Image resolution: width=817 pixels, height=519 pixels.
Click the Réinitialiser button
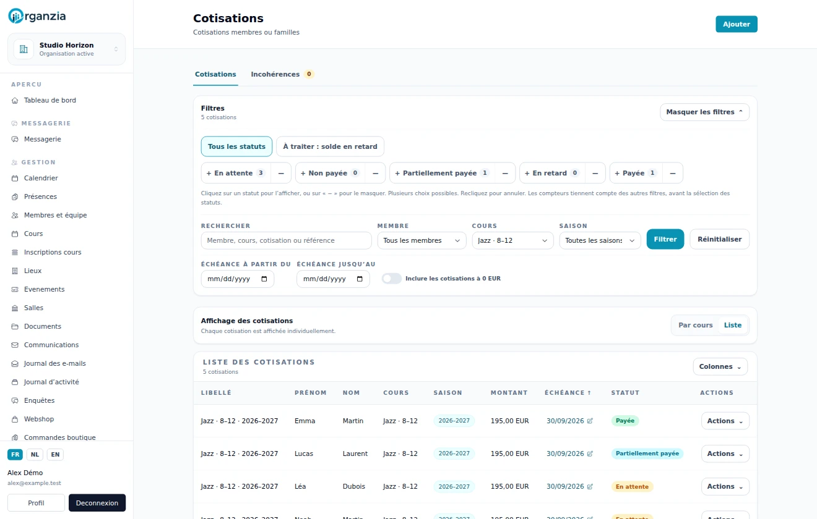[x=719, y=239]
